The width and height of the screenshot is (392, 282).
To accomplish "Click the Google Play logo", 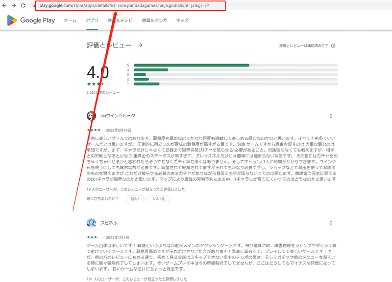I will [x=31, y=20].
